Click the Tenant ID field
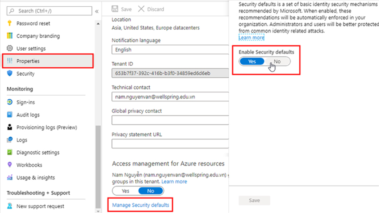 (x=170, y=73)
